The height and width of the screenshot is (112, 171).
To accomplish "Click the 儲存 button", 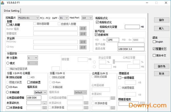I will pyautogui.click(x=162, y=20).
